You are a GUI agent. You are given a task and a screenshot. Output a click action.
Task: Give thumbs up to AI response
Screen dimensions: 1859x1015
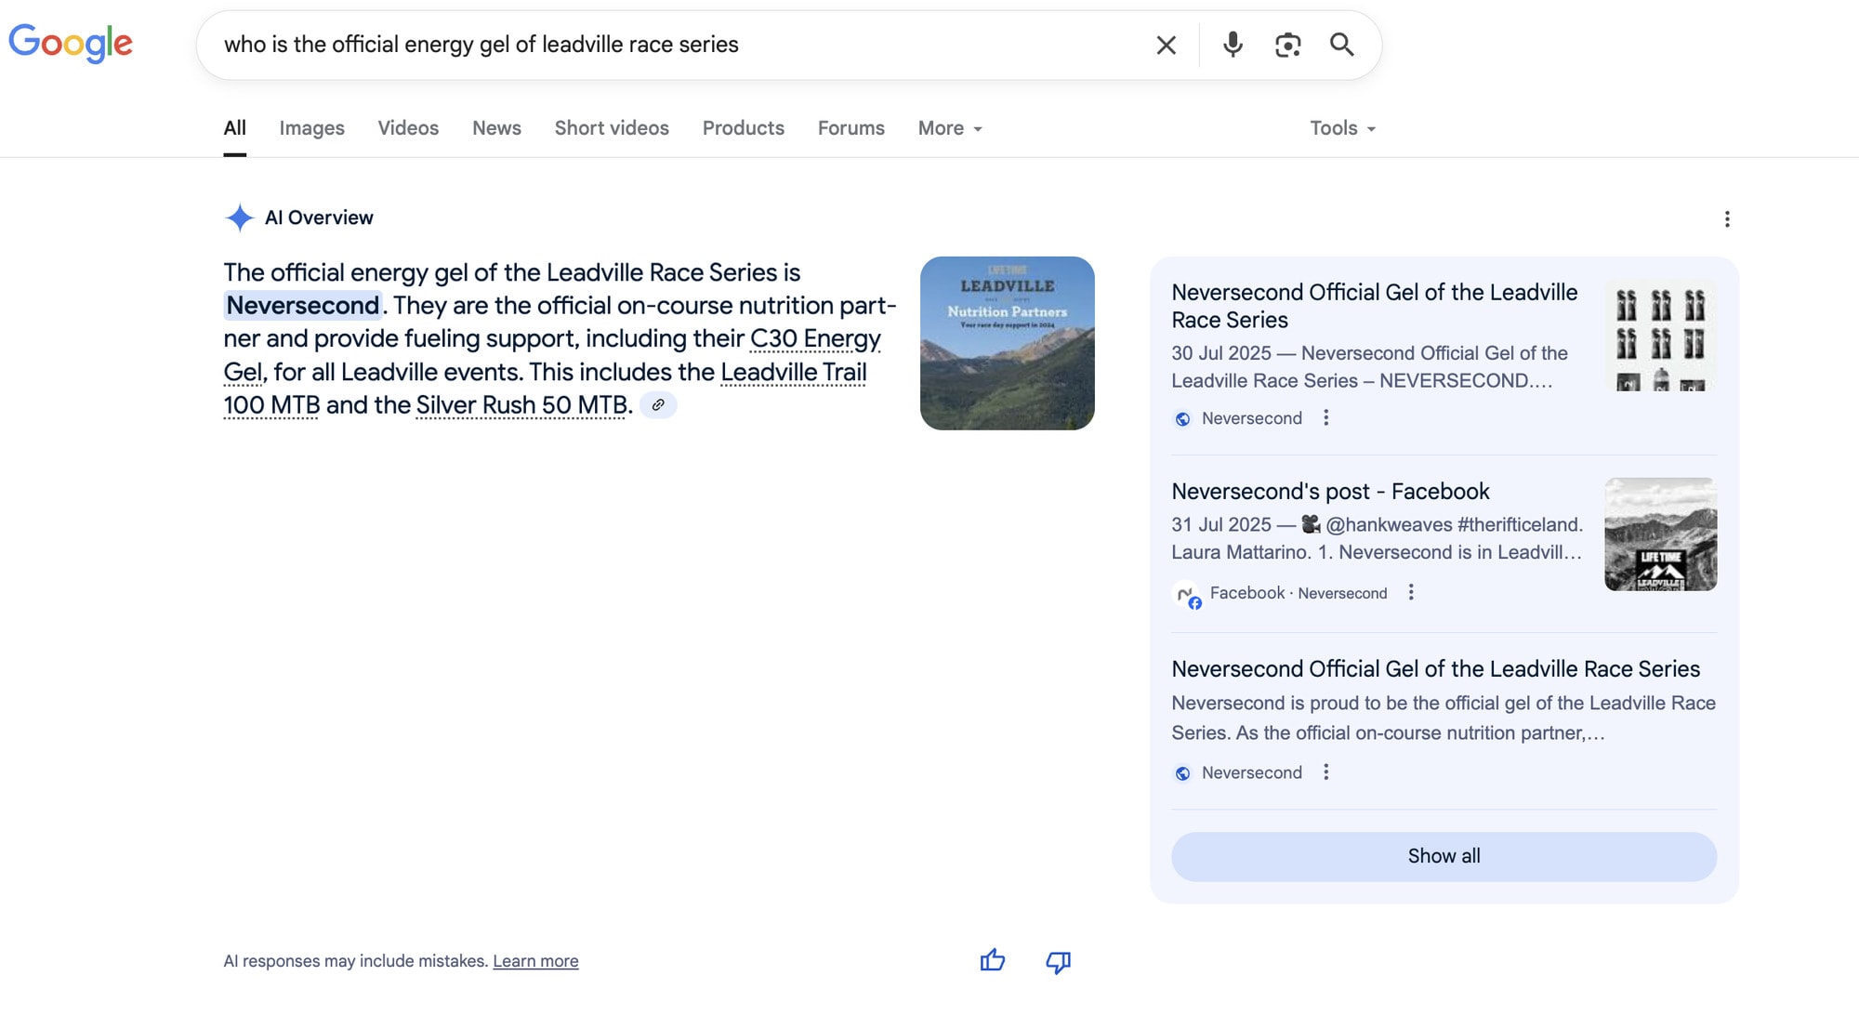tap(993, 960)
